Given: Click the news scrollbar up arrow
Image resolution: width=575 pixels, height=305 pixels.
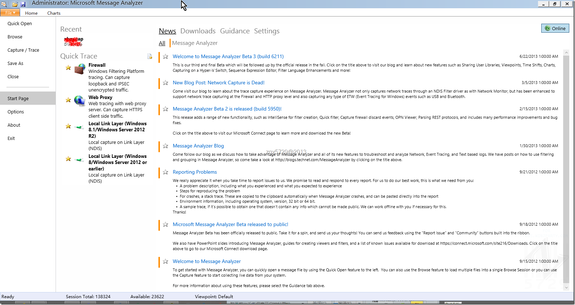Looking at the screenshot, I should point(566,53).
